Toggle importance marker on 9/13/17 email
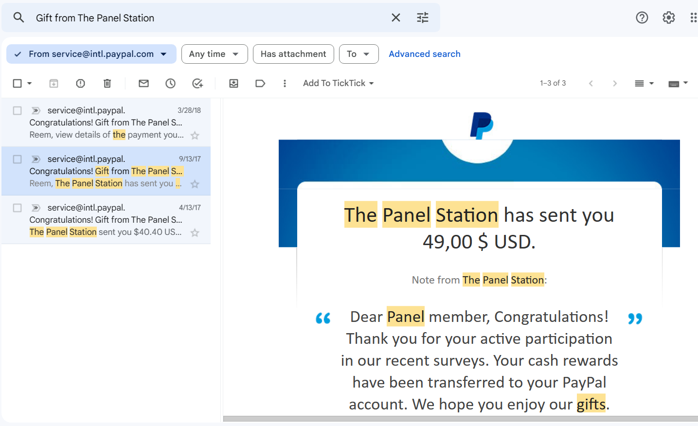Viewport: 698px width, 426px height. pos(36,159)
